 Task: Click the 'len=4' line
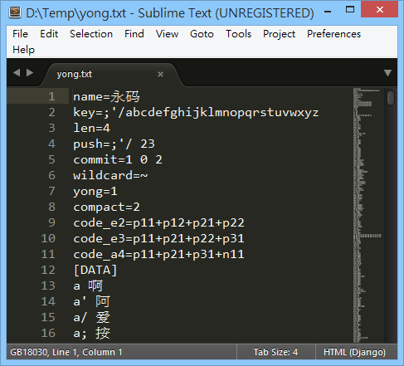(91, 128)
